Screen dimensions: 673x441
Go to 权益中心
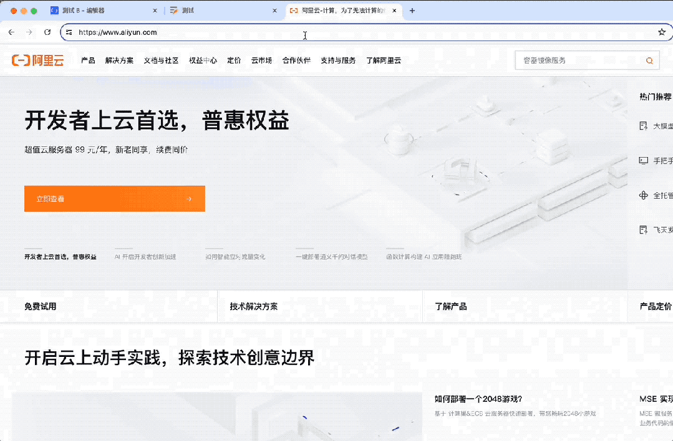tap(203, 60)
